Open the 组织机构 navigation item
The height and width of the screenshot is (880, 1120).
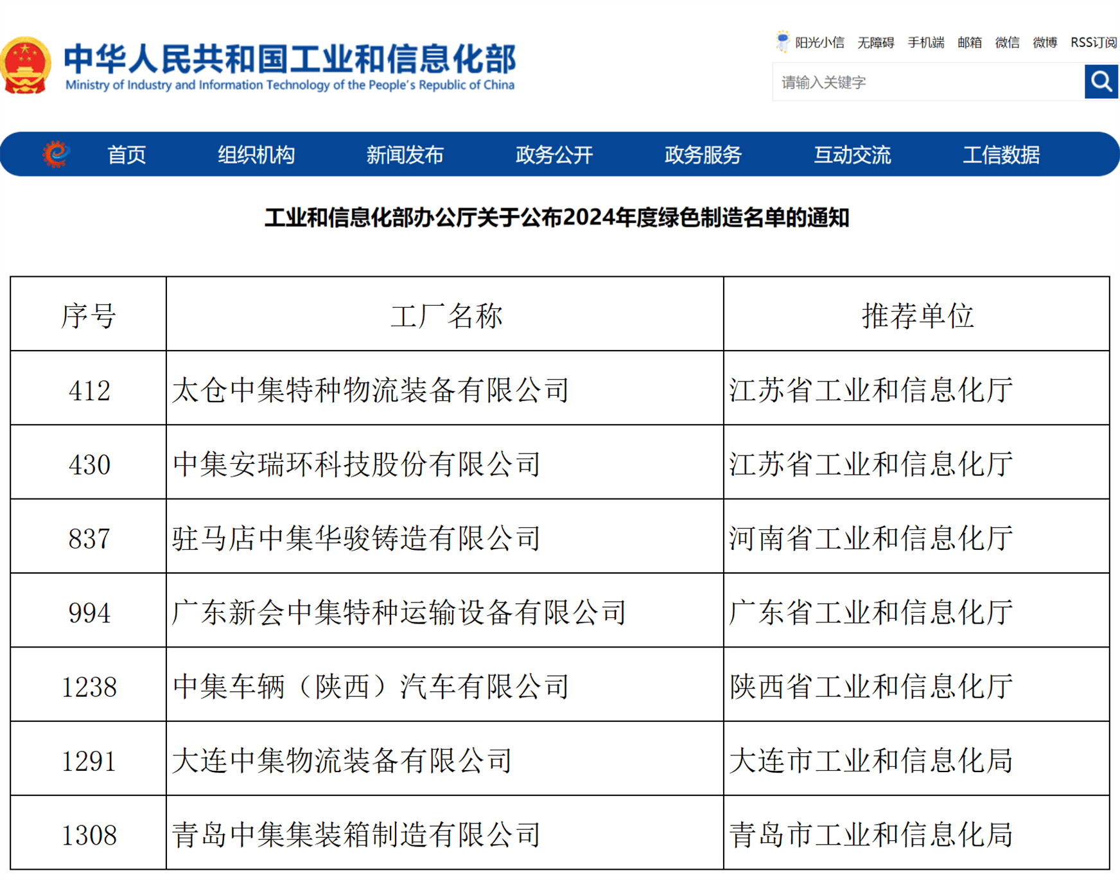click(x=256, y=155)
